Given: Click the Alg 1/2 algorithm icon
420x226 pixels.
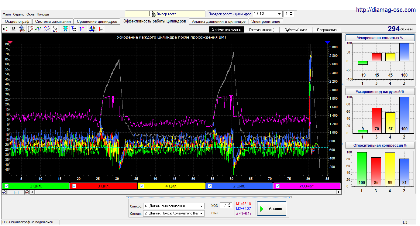Looking at the screenshot, I should pyautogui.click(x=55, y=29).
